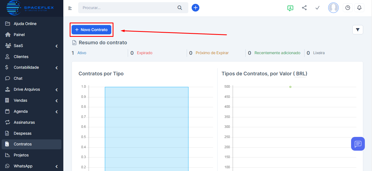The image size is (372, 171).
Task: Expand the Vendas sidebar section
Action: [56, 101]
